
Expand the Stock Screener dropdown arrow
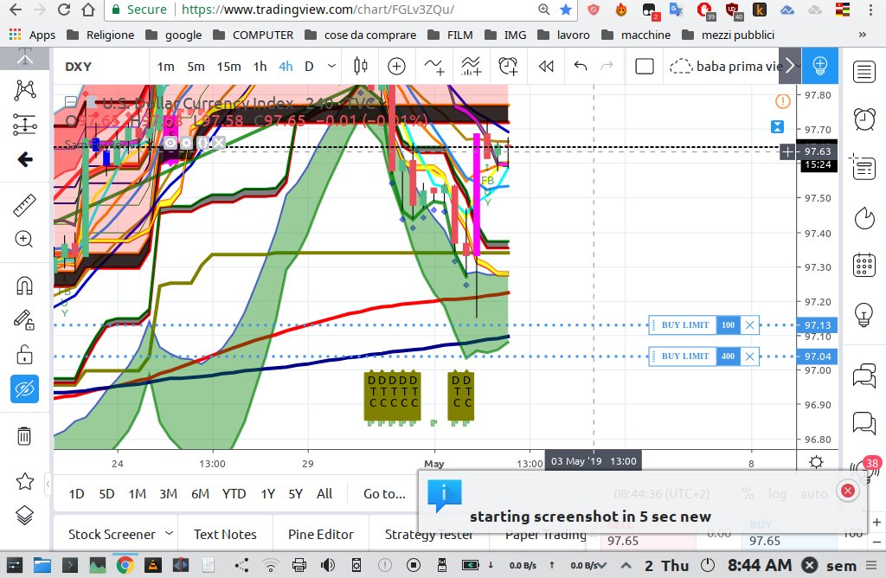[x=169, y=533]
